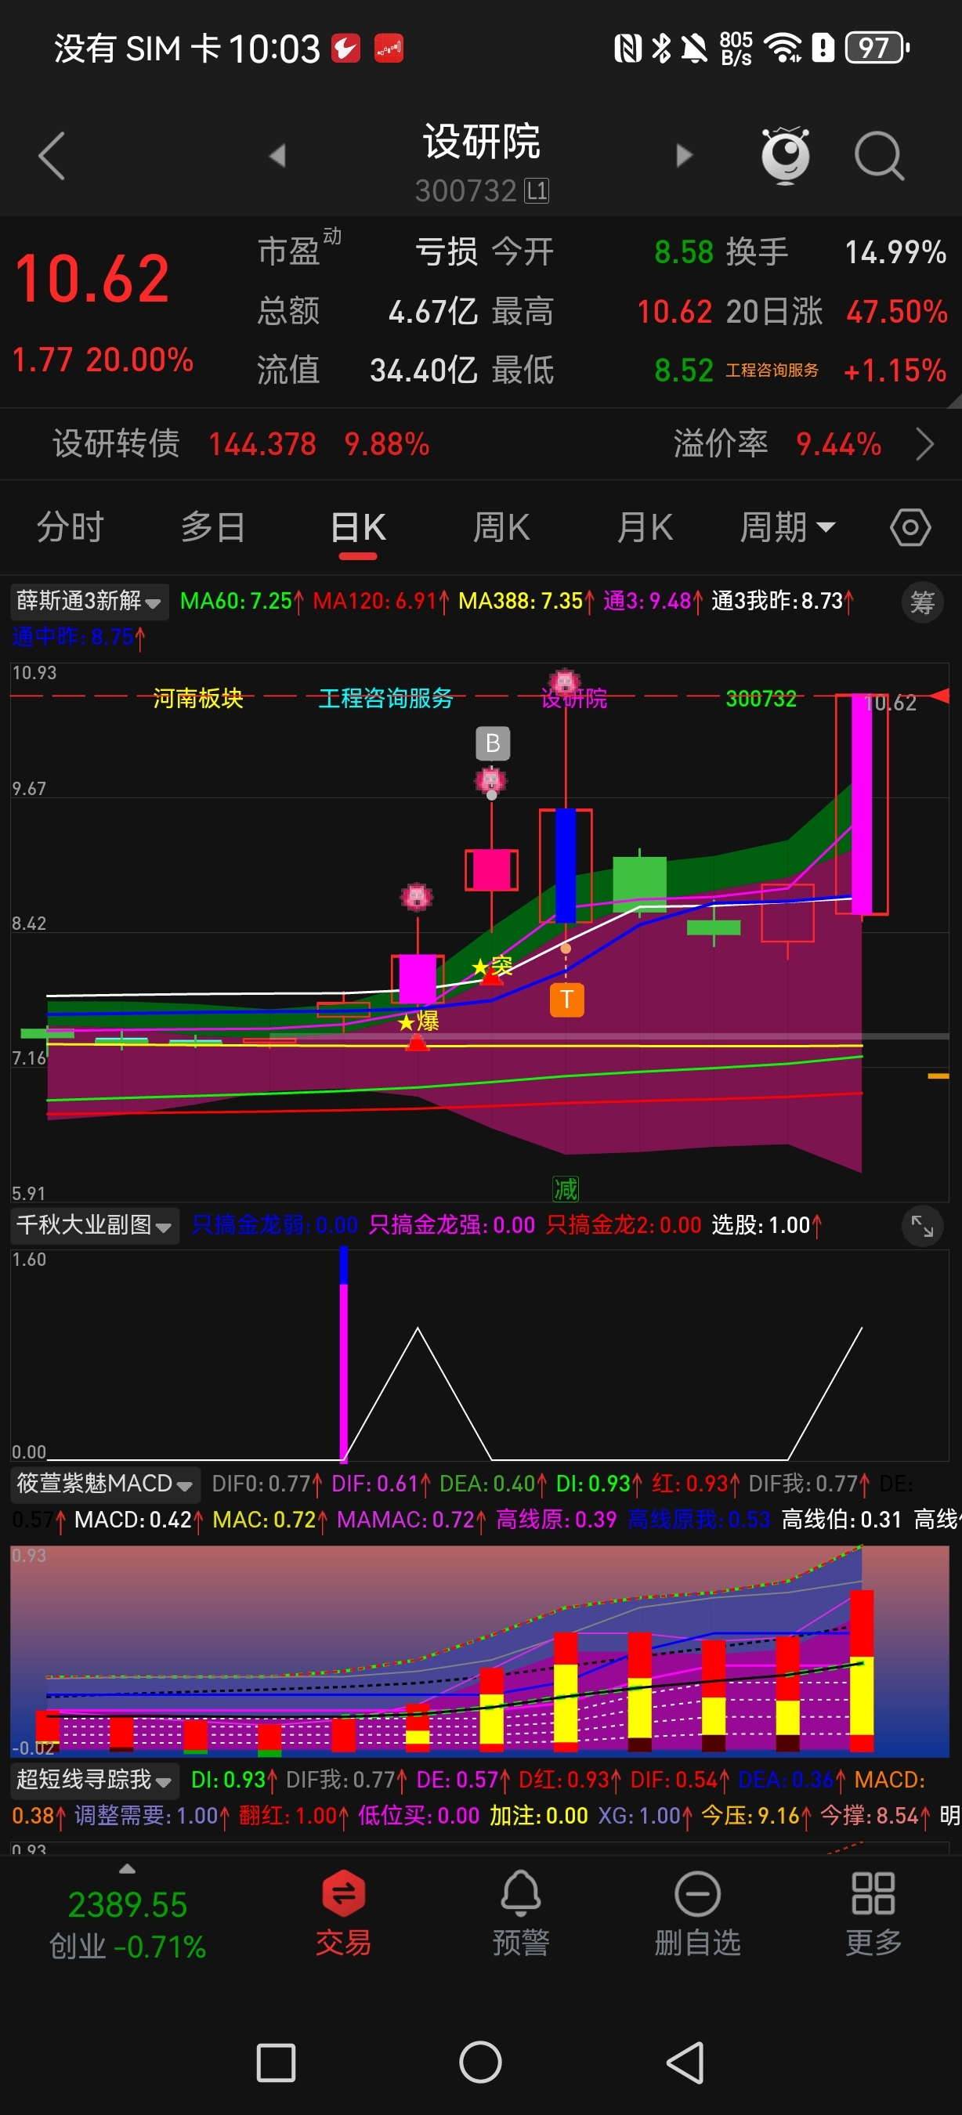Tap the 河南板块 chart label
This screenshot has height=2115, width=962.
tap(198, 698)
